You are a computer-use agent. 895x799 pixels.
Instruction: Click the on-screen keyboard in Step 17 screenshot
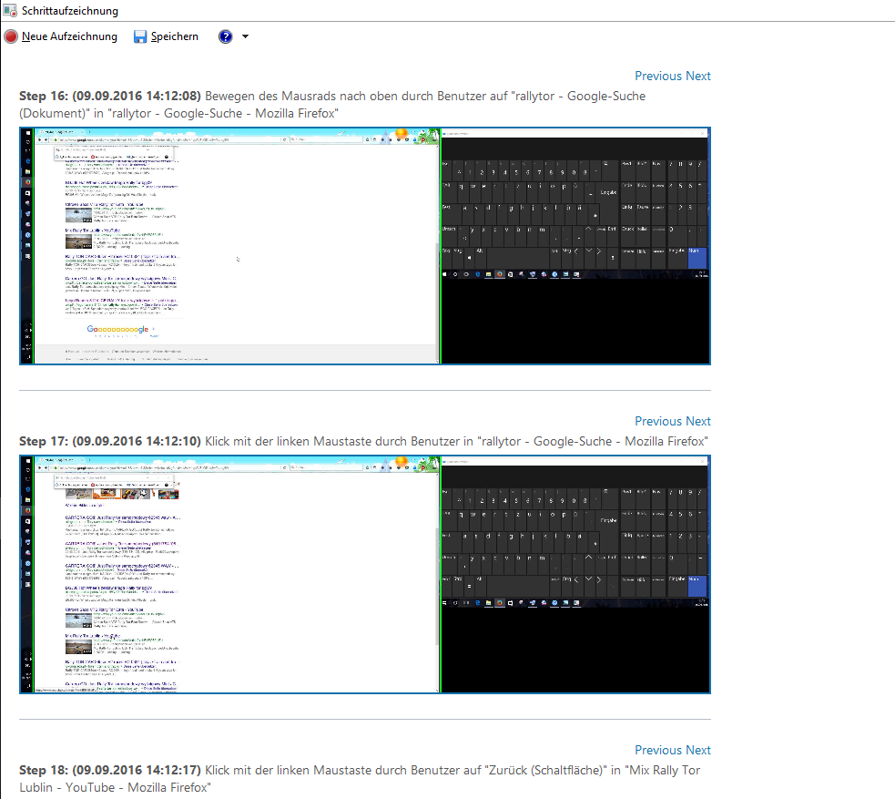(x=574, y=538)
